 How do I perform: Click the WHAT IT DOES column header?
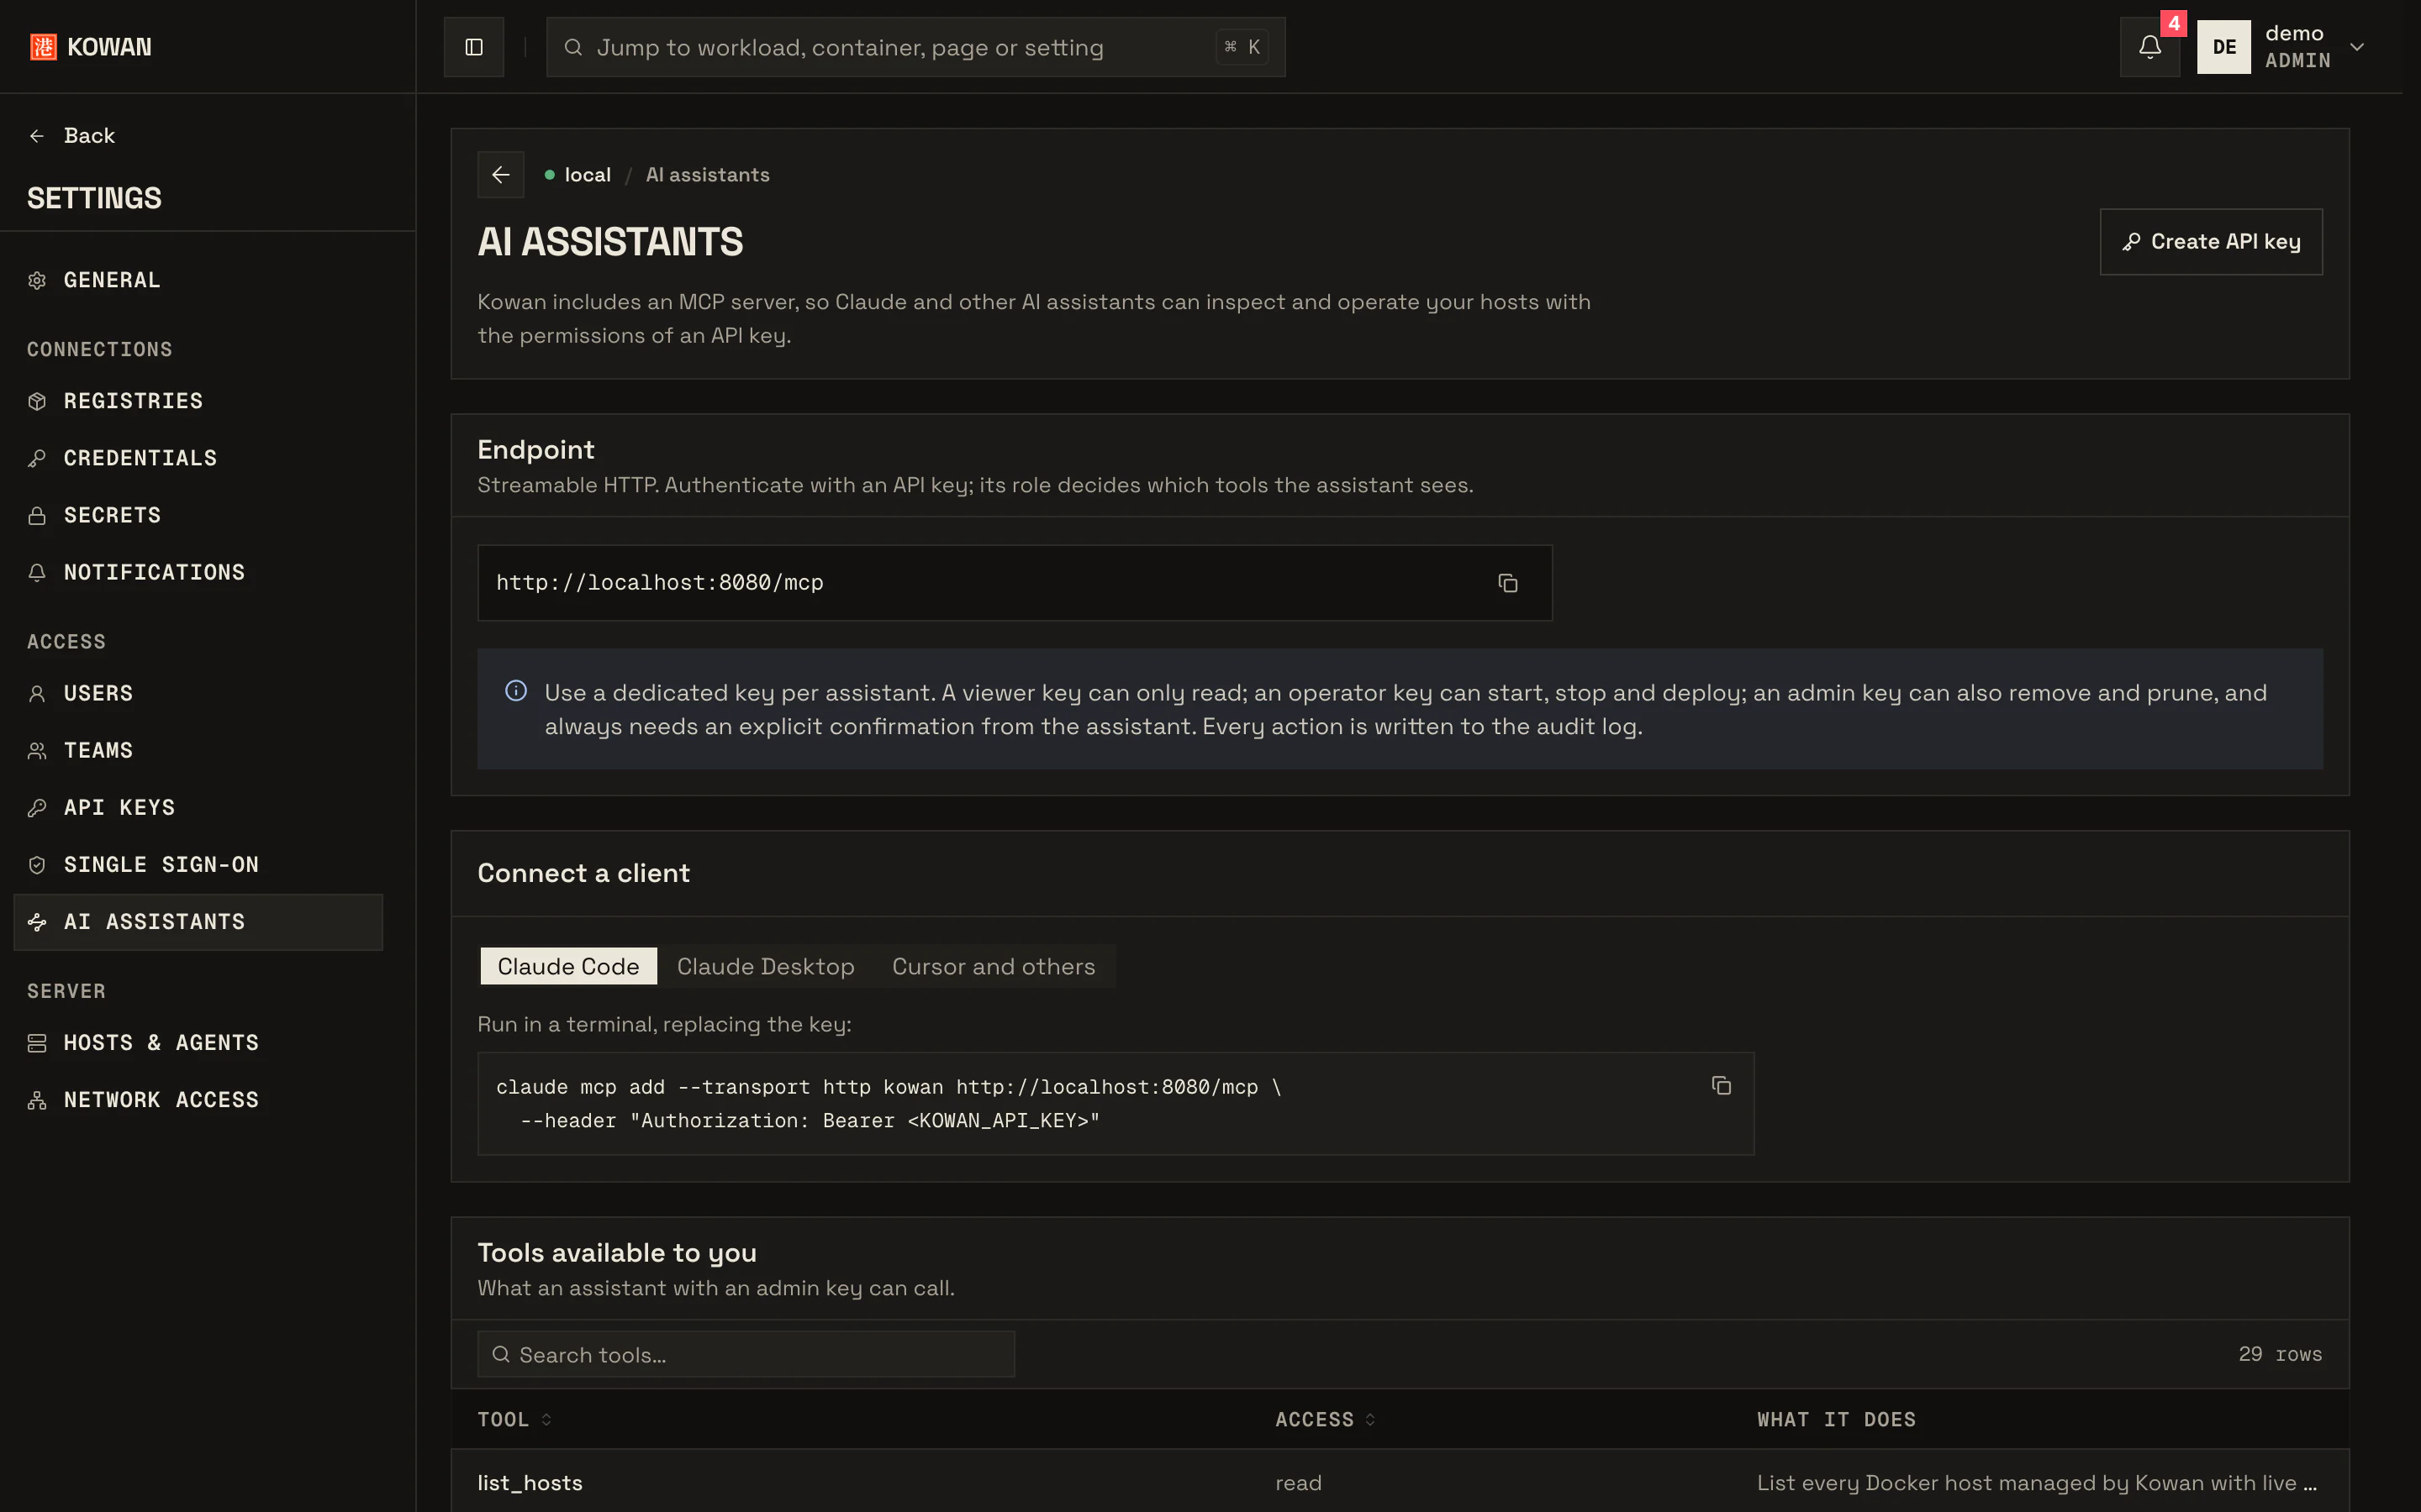click(1836, 1419)
